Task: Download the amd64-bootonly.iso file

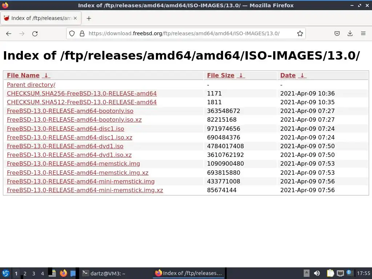Action: coord(70,111)
